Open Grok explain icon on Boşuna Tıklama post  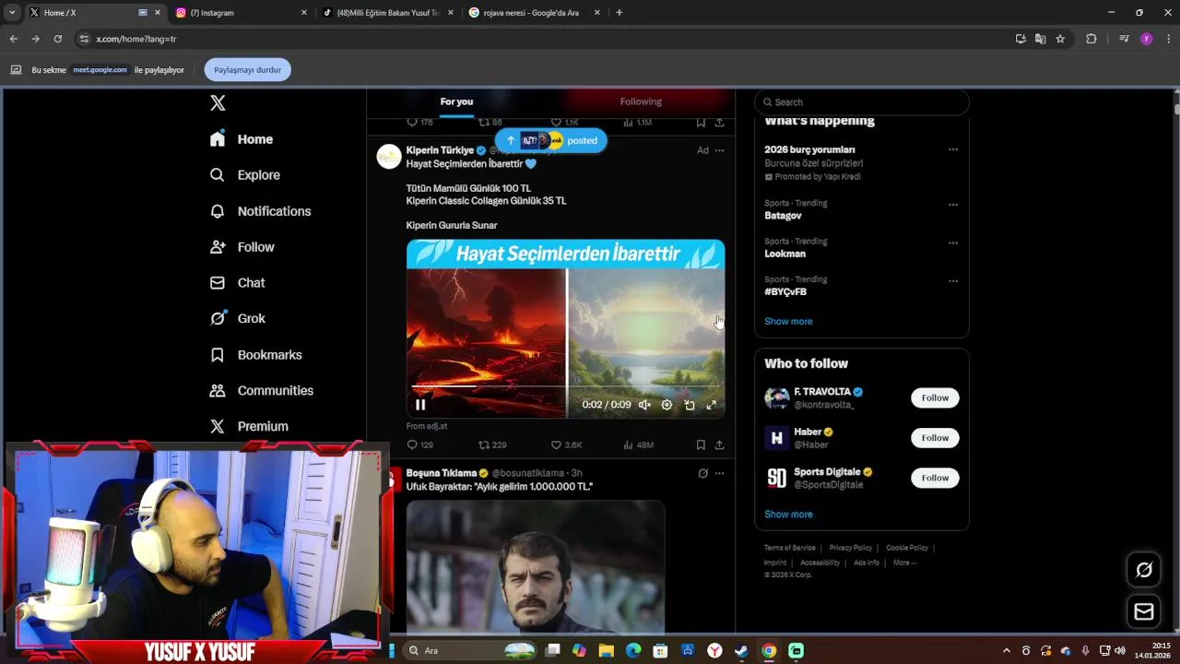coord(702,473)
